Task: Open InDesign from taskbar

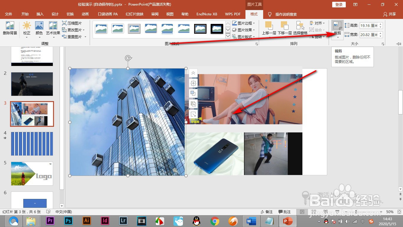Action: click(x=105, y=221)
